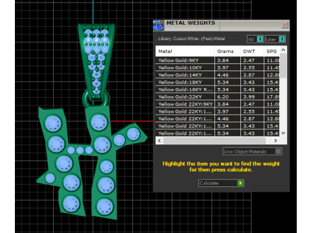Select the Yellow Gold:10KY row
311x233 pixels.
218,68
